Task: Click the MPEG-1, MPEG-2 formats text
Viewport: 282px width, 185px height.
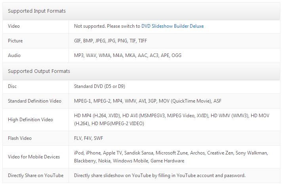Action: (148, 101)
